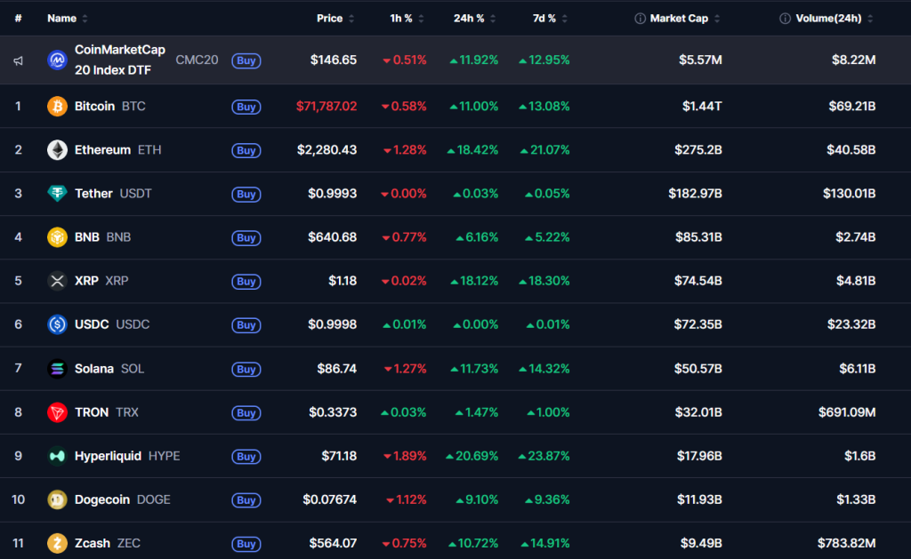Click XRP 24h change 18.12%

(474, 281)
